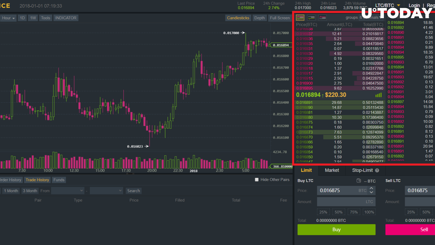The width and height of the screenshot is (435, 245).
Task: Open the end date dropdown
Action: 107,191
